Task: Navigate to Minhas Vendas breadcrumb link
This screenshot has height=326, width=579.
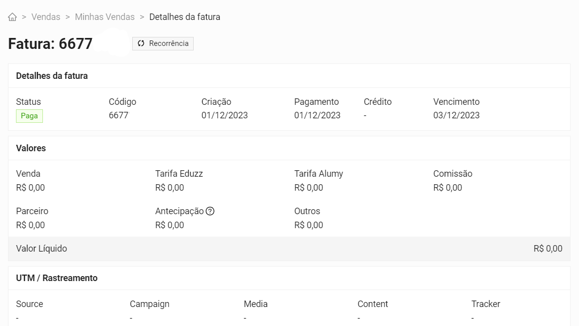Action: (x=105, y=17)
